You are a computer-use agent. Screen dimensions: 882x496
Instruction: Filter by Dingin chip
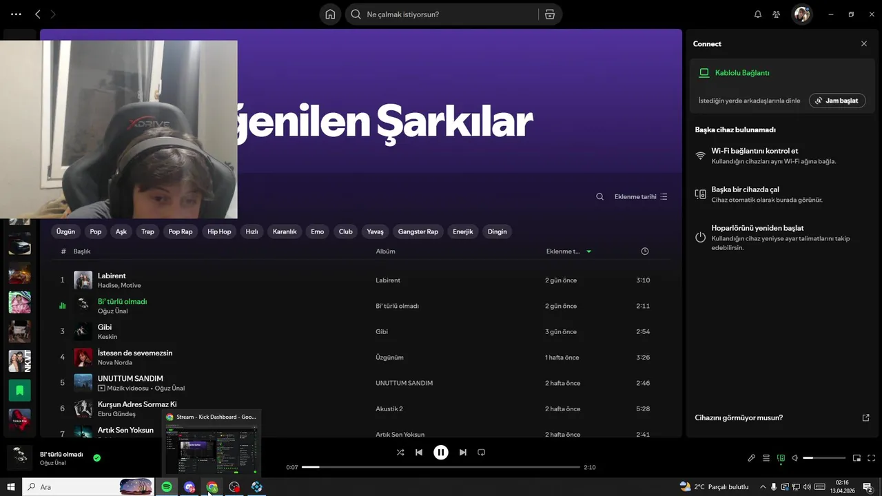(498, 232)
